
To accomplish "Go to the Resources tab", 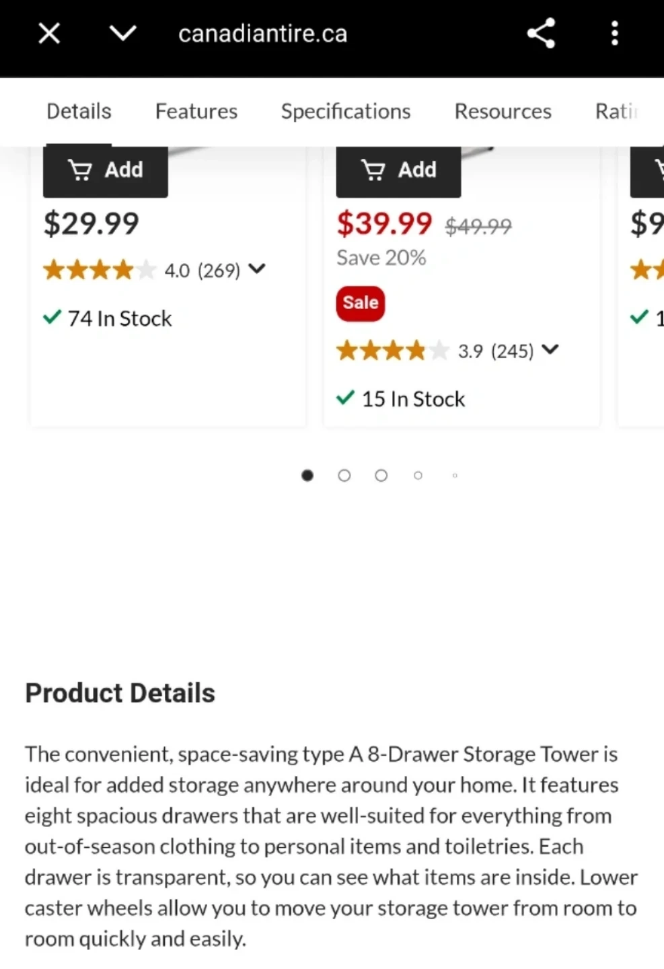I will point(503,111).
